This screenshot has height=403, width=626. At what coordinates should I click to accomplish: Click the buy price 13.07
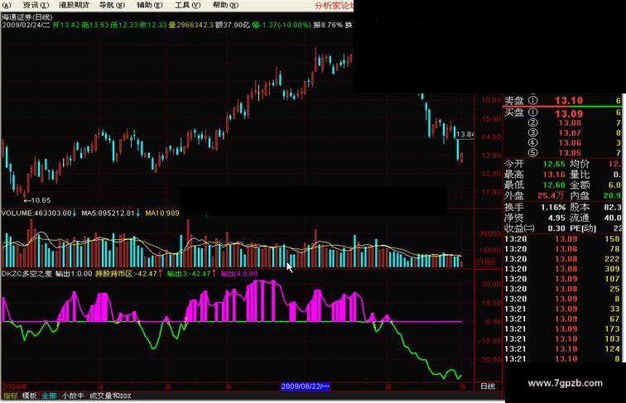coord(570,133)
